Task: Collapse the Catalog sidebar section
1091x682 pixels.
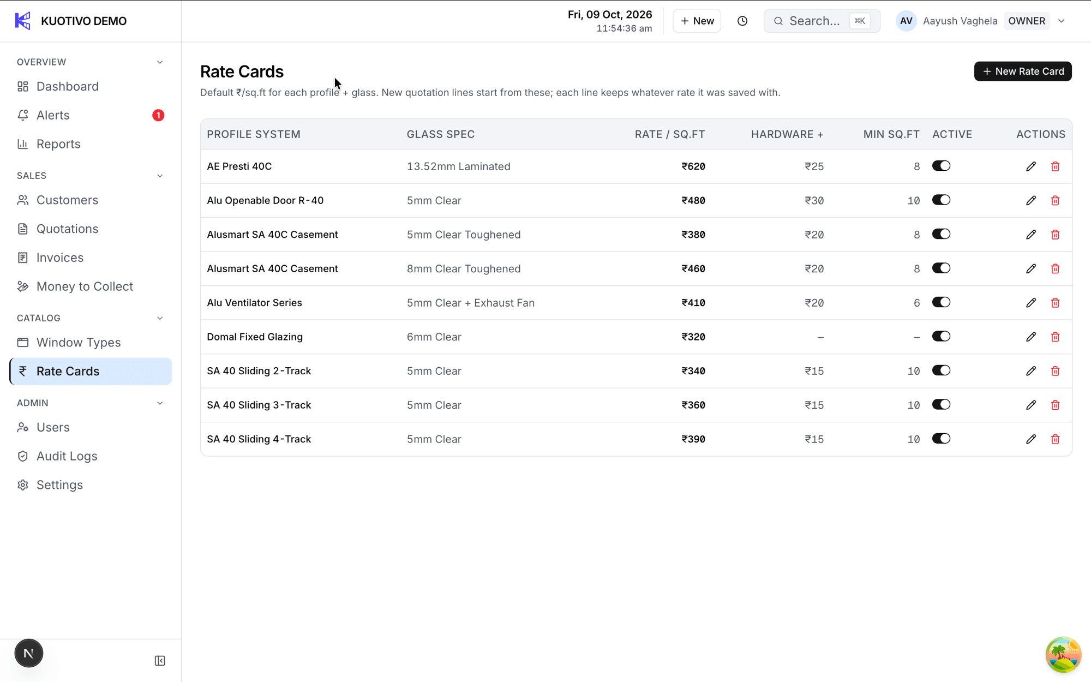Action: [x=160, y=318]
